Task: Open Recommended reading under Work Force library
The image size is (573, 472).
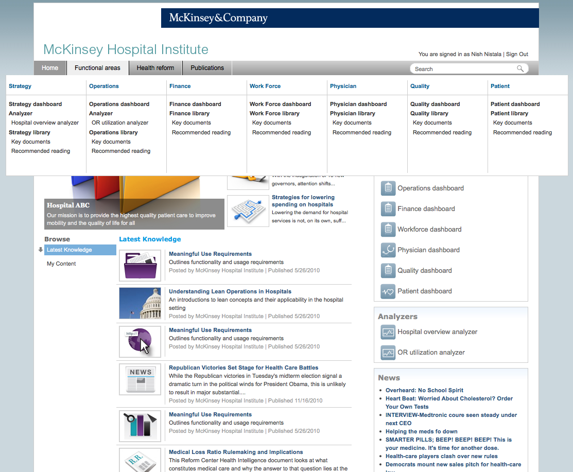Action: point(282,132)
